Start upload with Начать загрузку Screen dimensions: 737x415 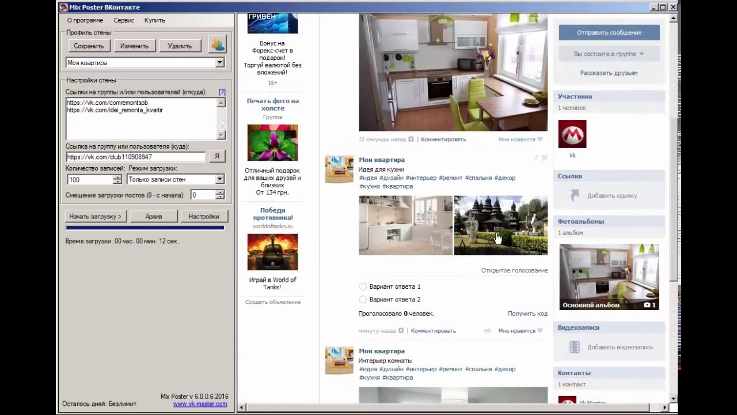click(x=95, y=217)
